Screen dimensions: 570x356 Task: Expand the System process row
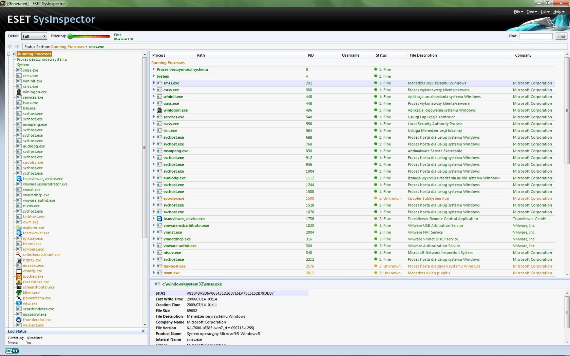click(154, 76)
